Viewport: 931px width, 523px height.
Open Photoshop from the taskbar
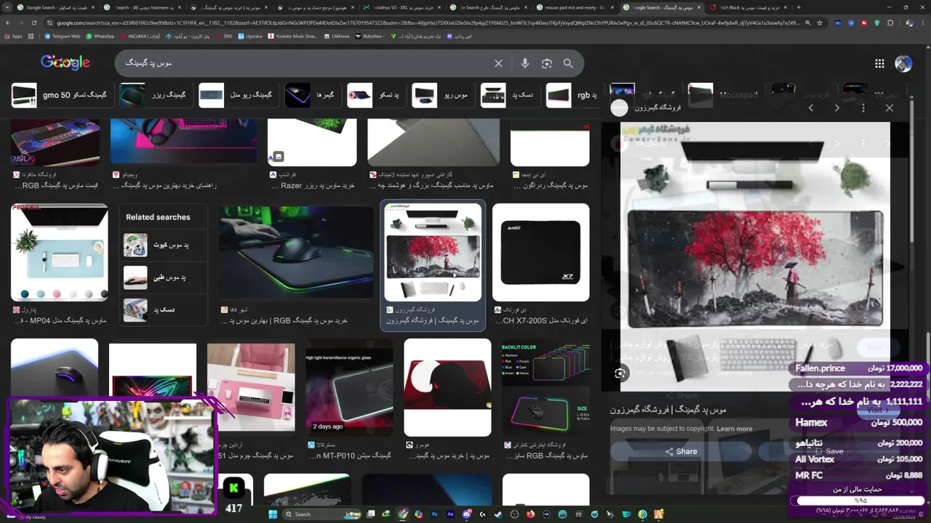[435, 514]
